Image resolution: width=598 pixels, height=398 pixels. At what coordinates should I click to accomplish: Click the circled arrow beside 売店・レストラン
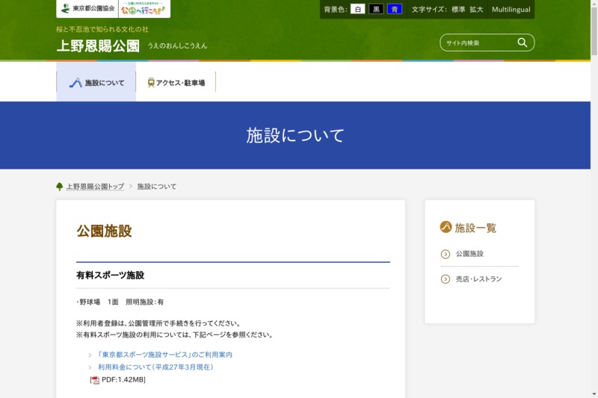(x=446, y=279)
